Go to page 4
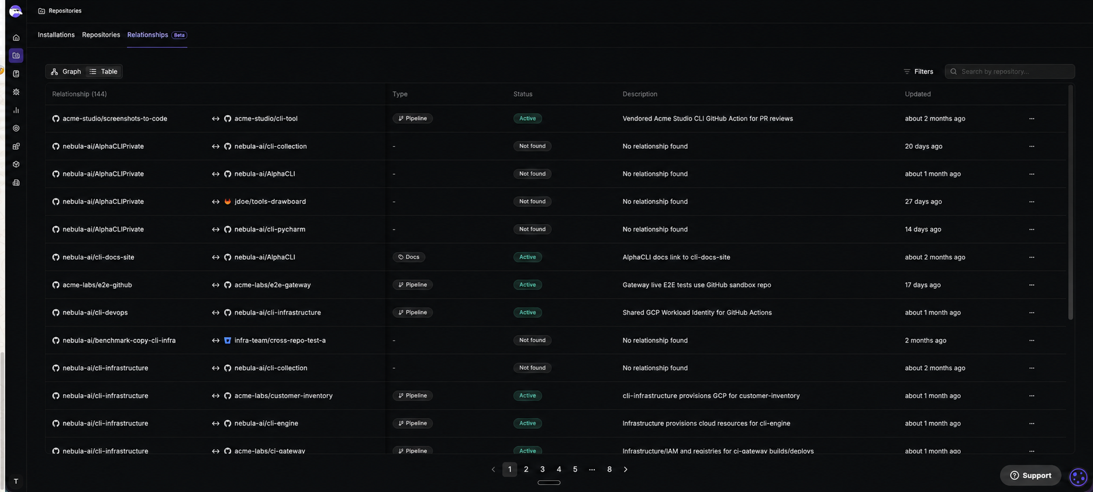This screenshot has width=1093, height=492. tap(558, 469)
